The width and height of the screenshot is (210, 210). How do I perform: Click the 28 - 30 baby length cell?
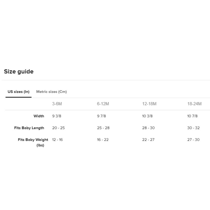(x=148, y=128)
